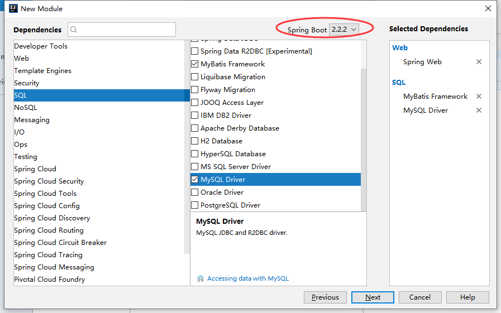Enable Oracle Driver checkbox
The image size is (501, 313).
[194, 192]
